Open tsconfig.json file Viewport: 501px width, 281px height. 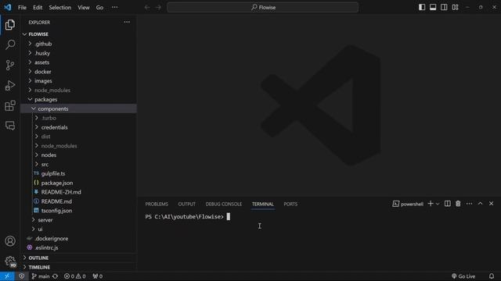(79, 210)
